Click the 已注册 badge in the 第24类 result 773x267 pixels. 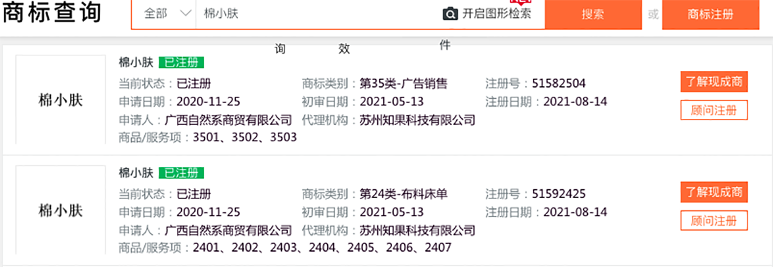(x=181, y=173)
